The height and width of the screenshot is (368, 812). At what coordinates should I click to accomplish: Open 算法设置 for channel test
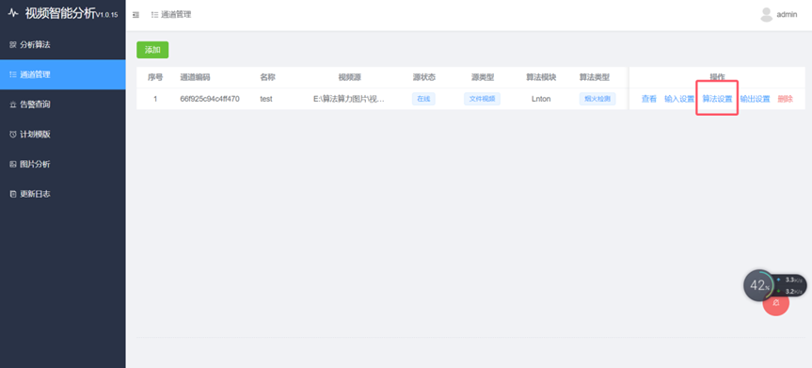coord(717,99)
